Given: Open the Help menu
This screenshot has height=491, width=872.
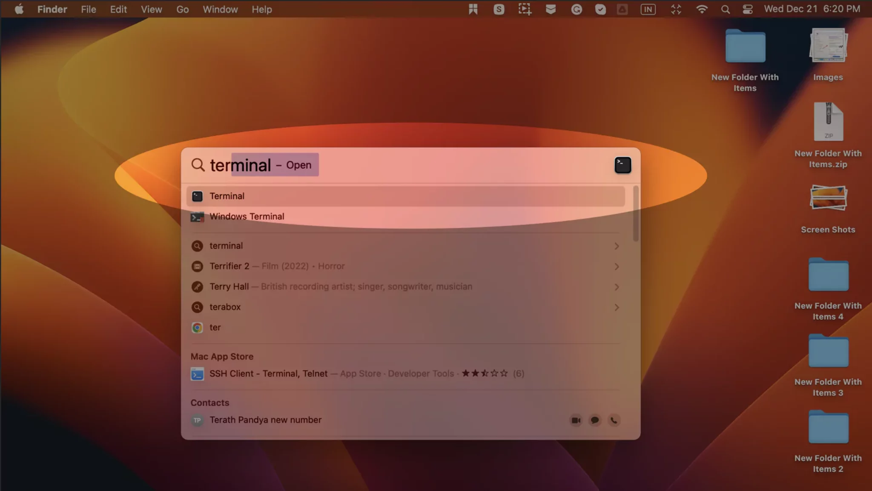Looking at the screenshot, I should [x=261, y=9].
